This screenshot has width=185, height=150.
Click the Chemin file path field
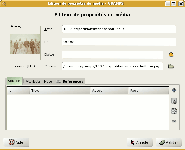113,66
